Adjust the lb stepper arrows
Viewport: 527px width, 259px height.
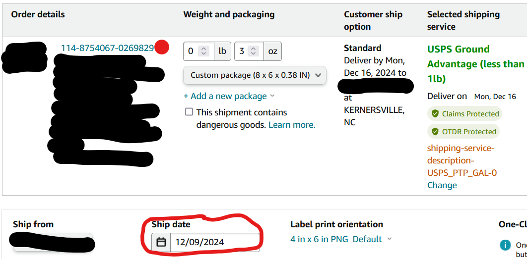pos(203,52)
